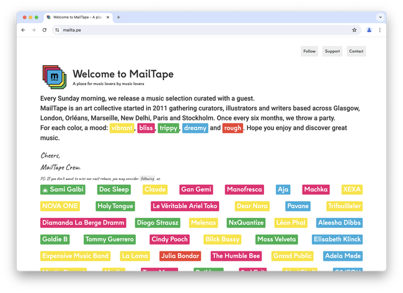Click the Follow button

click(309, 51)
